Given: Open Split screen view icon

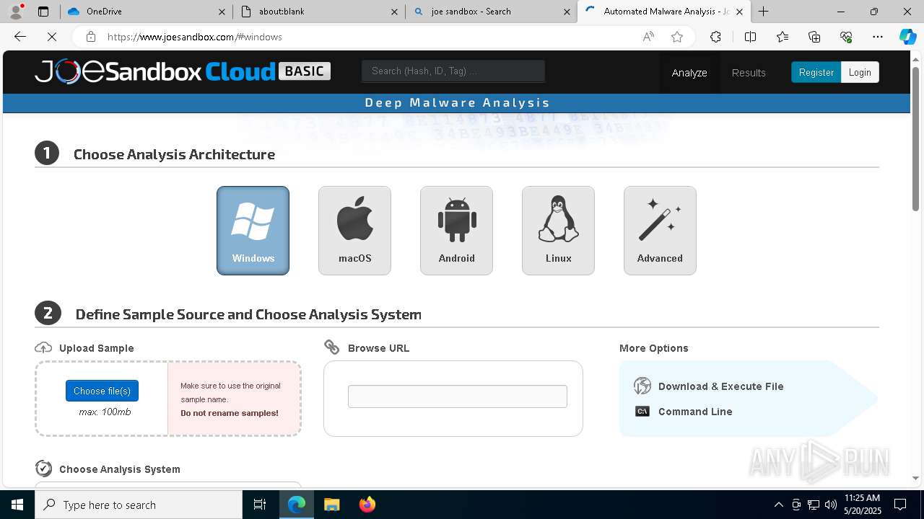Looking at the screenshot, I should [750, 37].
